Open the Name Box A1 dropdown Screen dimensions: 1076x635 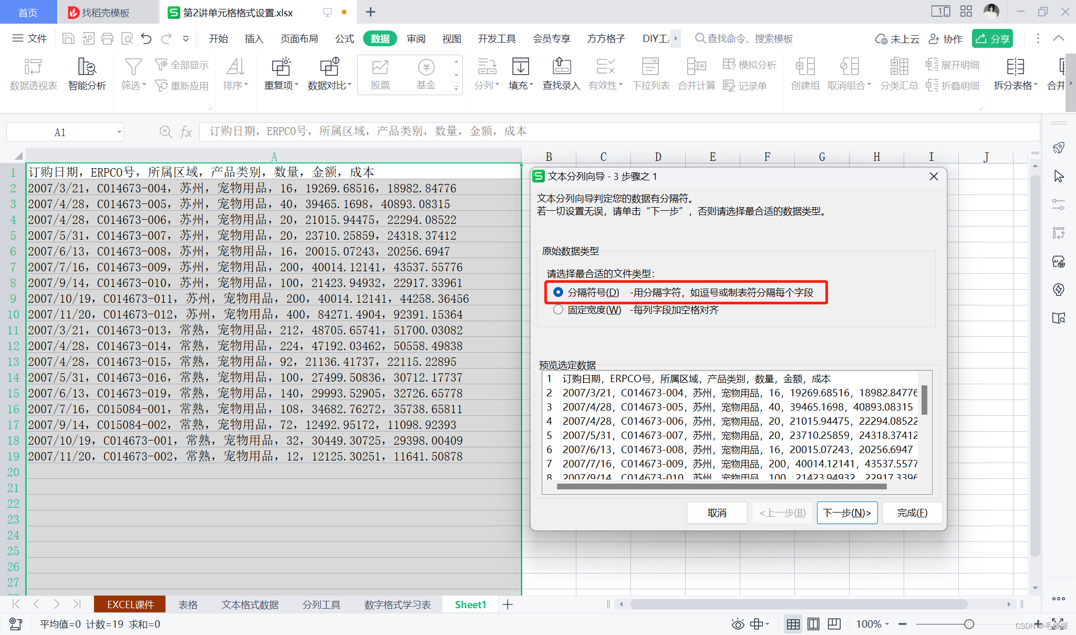119,132
